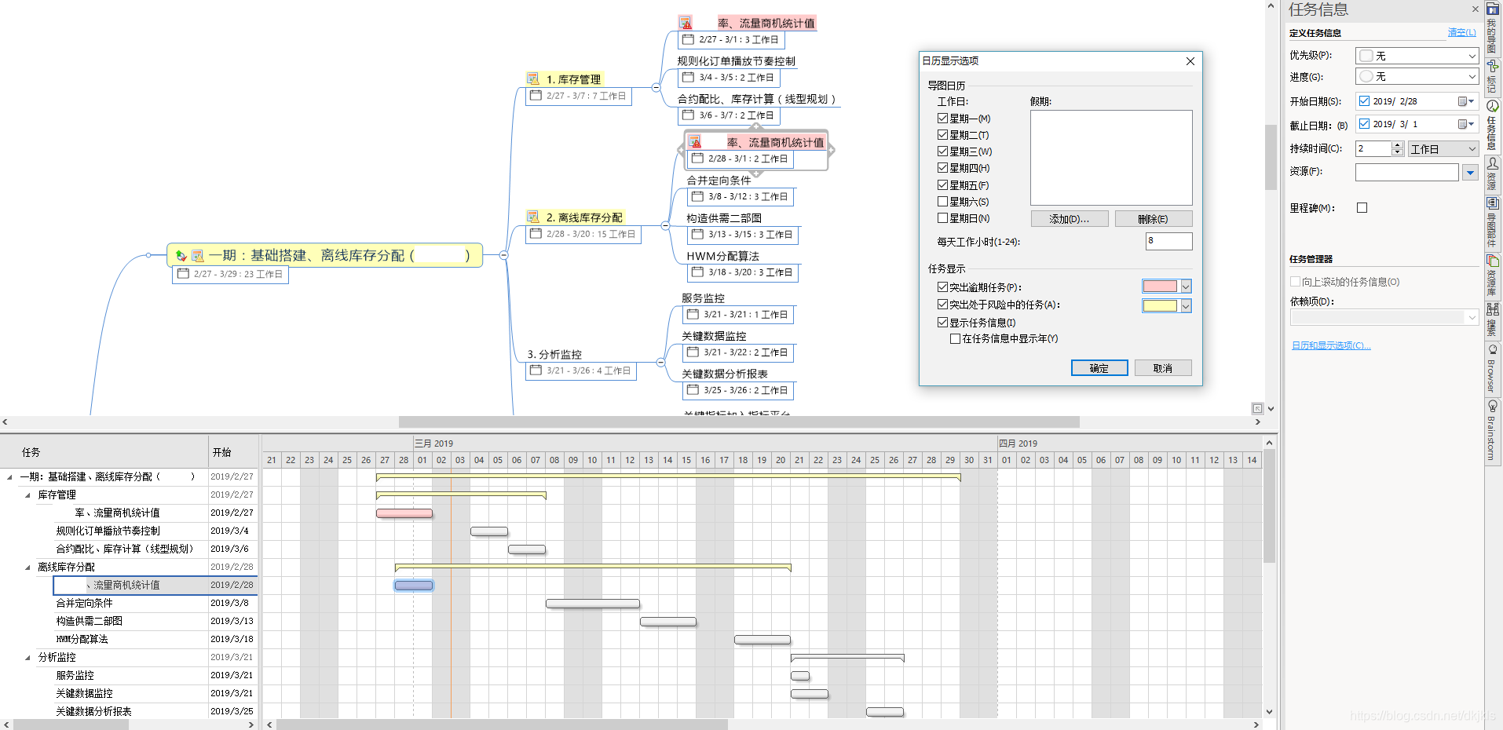
Task: Confirm the dialog with 确定
Action: coord(1099,368)
